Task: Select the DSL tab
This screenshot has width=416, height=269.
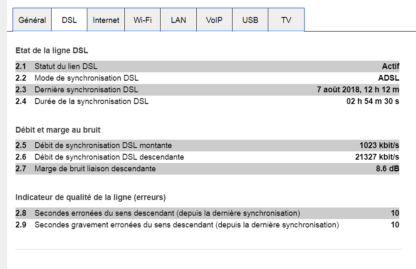Action: click(69, 20)
